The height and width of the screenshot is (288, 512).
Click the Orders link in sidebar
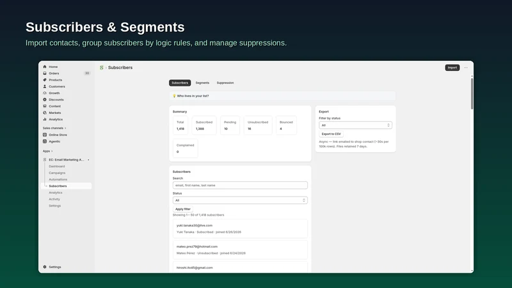[54, 73]
